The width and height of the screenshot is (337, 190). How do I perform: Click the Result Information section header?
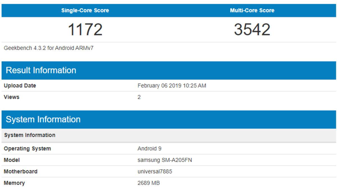tap(41, 70)
